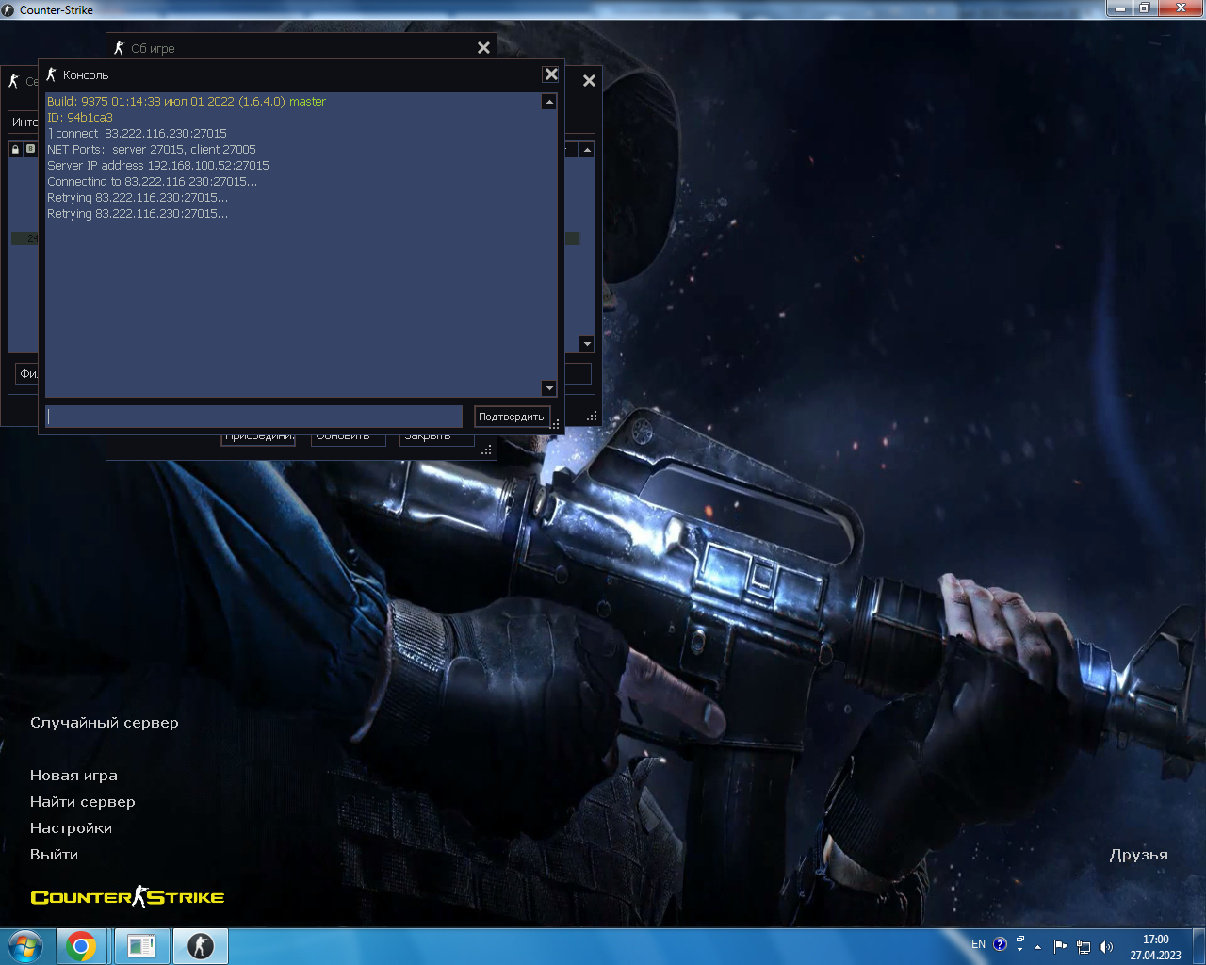The image size is (1206, 965).
Task: Click the Консоль window resize grip
Action: pyautogui.click(x=555, y=425)
